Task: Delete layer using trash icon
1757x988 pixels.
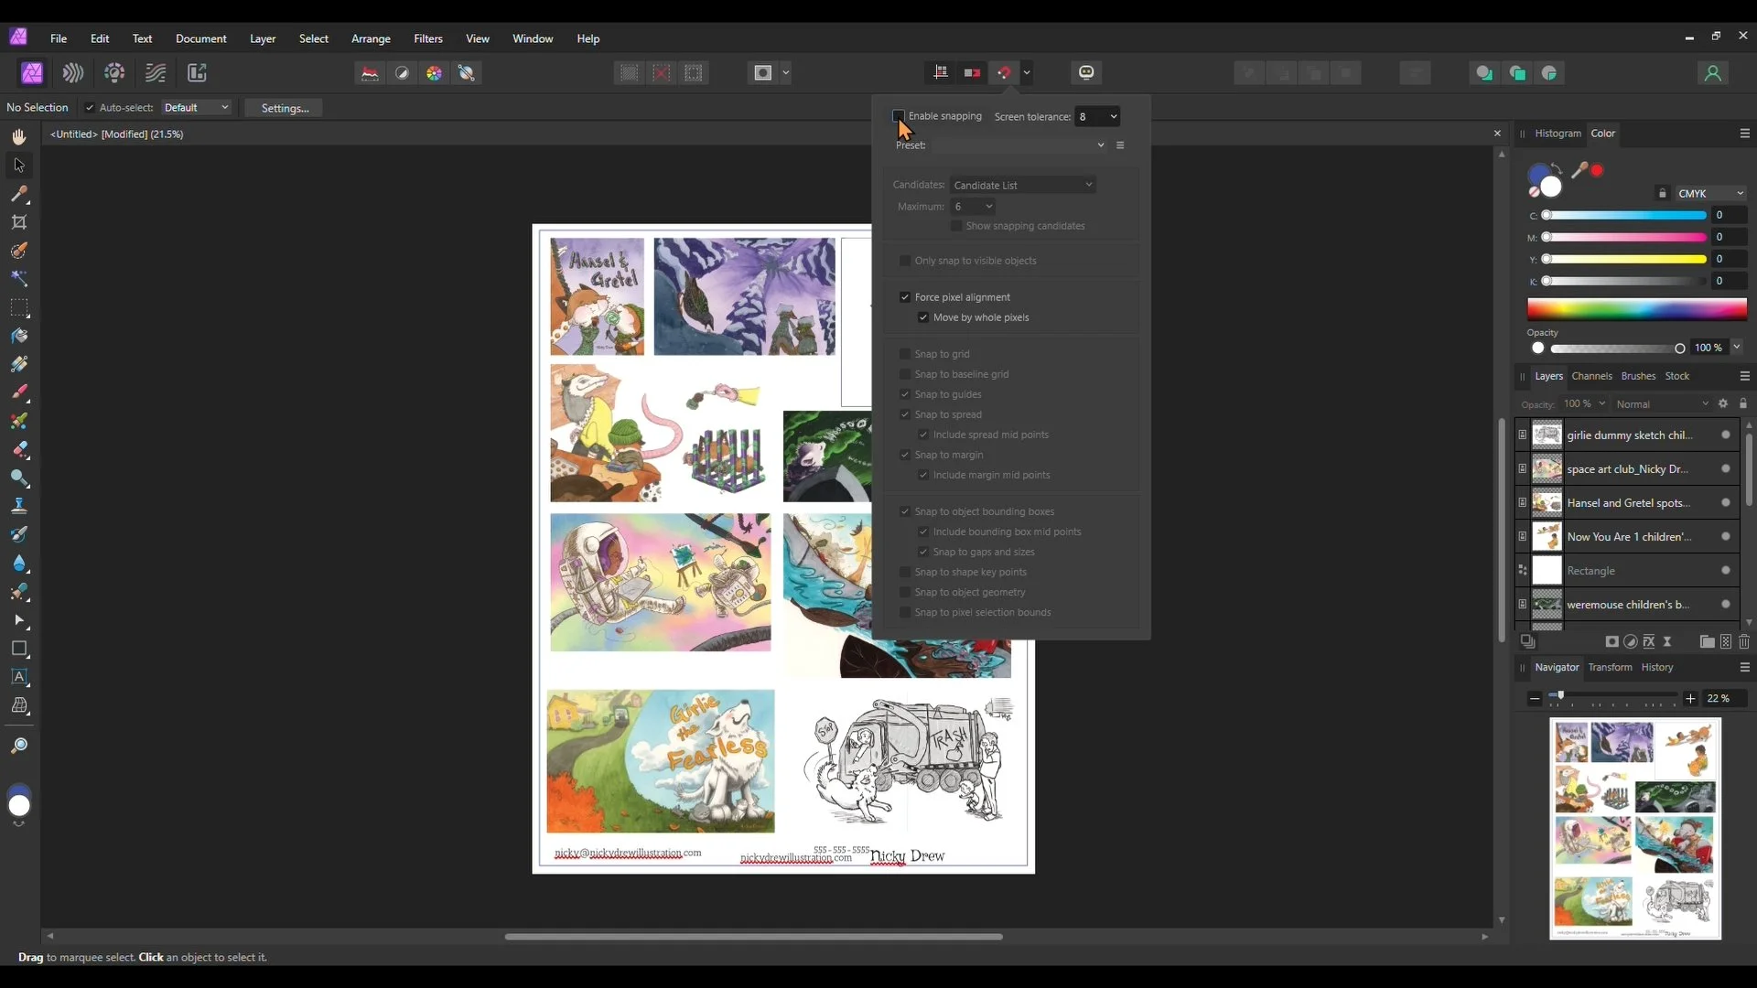Action: (x=1744, y=642)
